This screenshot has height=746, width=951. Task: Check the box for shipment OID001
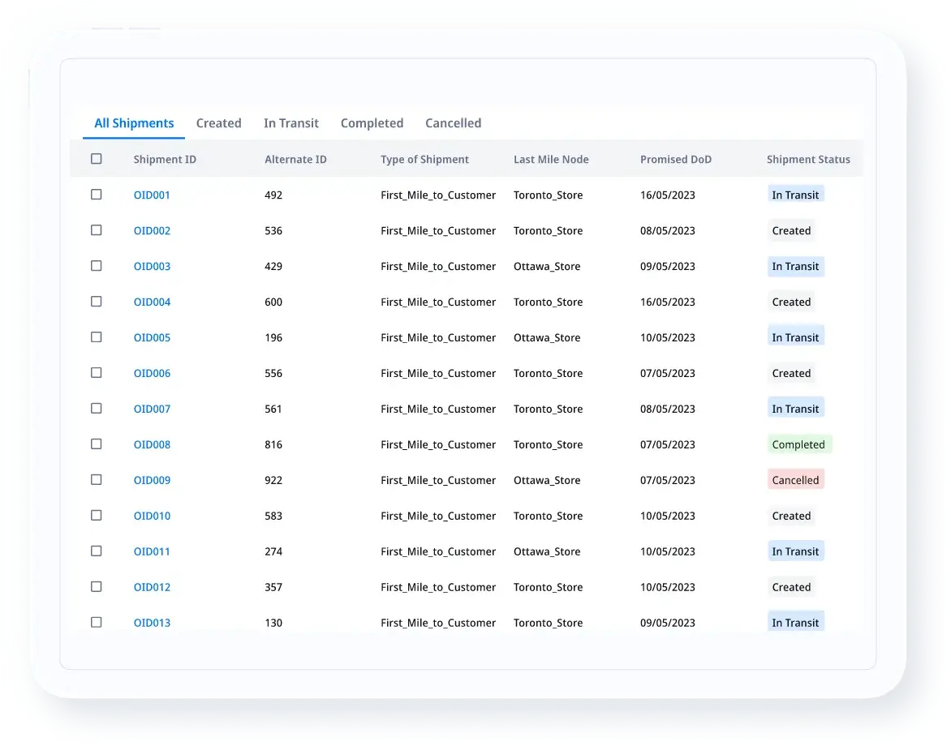coord(97,195)
